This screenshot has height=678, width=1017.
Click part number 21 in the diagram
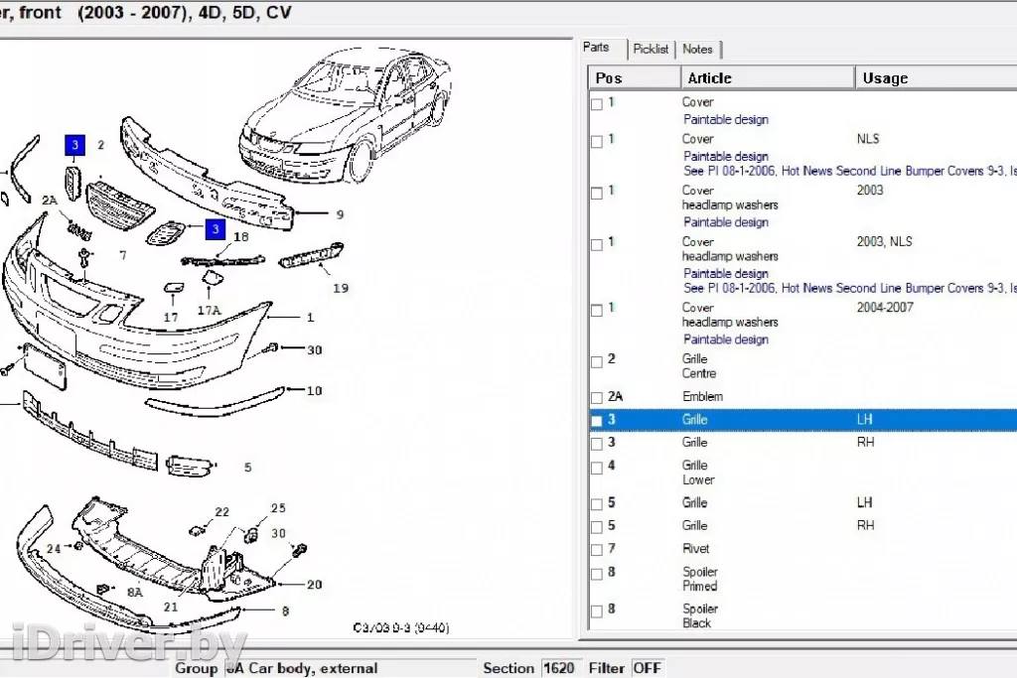pyautogui.click(x=171, y=608)
